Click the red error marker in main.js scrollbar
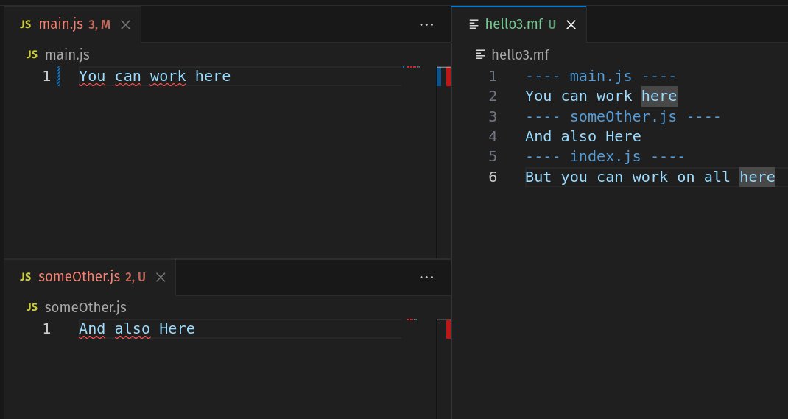Viewport: 788px width, 419px height. coord(448,77)
